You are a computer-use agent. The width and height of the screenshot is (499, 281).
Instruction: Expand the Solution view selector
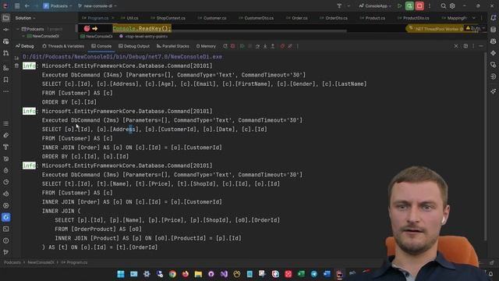coord(26,18)
